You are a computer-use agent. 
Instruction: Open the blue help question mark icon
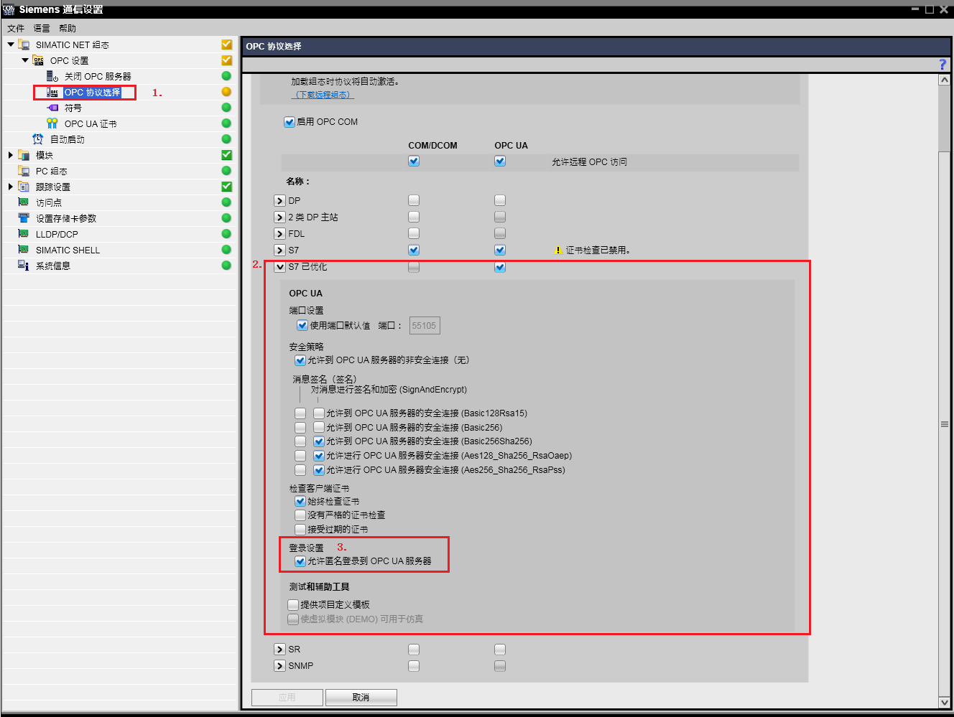943,65
